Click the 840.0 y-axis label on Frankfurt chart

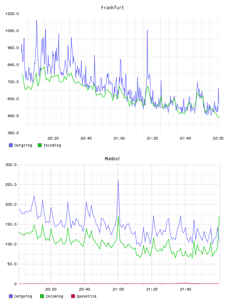tap(13, 65)
